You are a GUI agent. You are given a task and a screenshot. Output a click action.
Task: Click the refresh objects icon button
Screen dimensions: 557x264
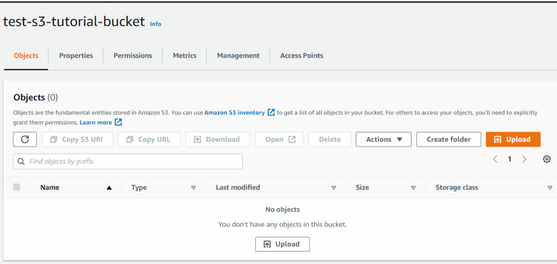[25, 139]
